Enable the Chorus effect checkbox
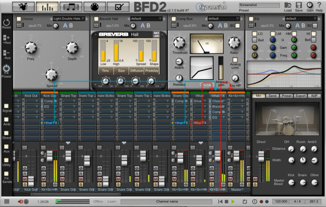 point(18,19)
